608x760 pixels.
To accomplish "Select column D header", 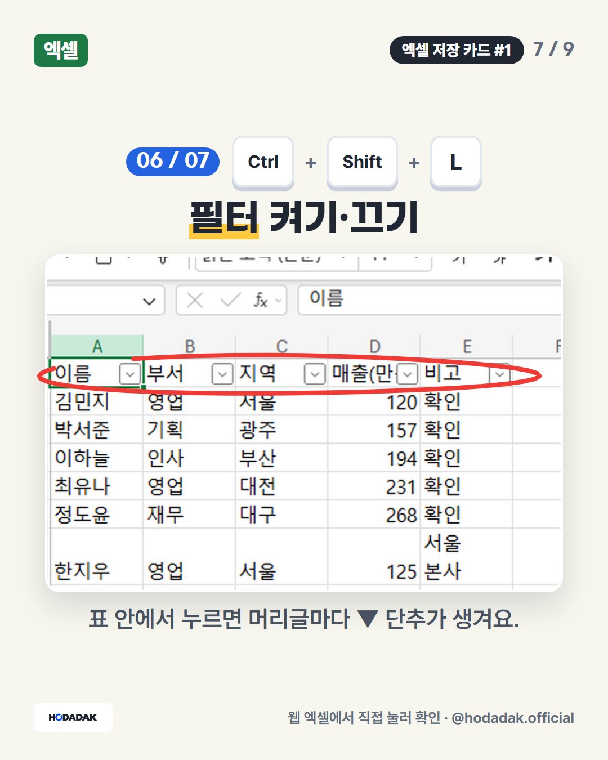I will click(x=375, y=346).
